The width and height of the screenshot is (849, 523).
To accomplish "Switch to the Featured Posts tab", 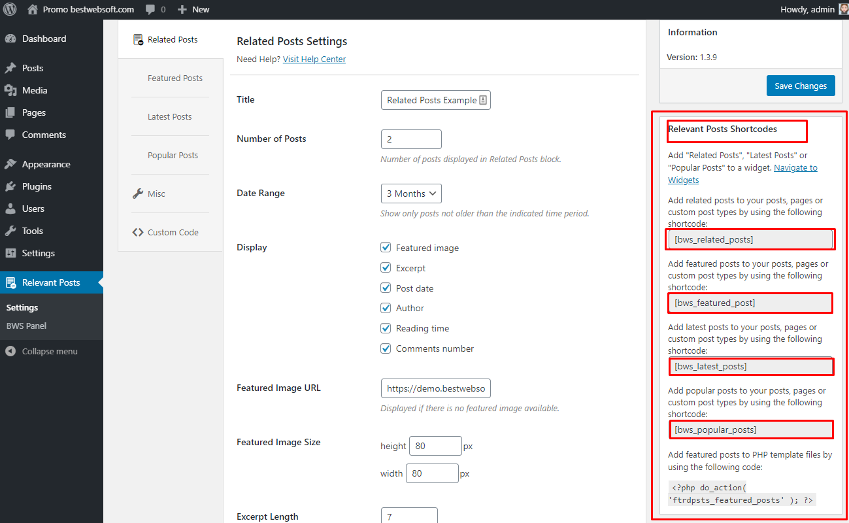I will coord(175,78).
